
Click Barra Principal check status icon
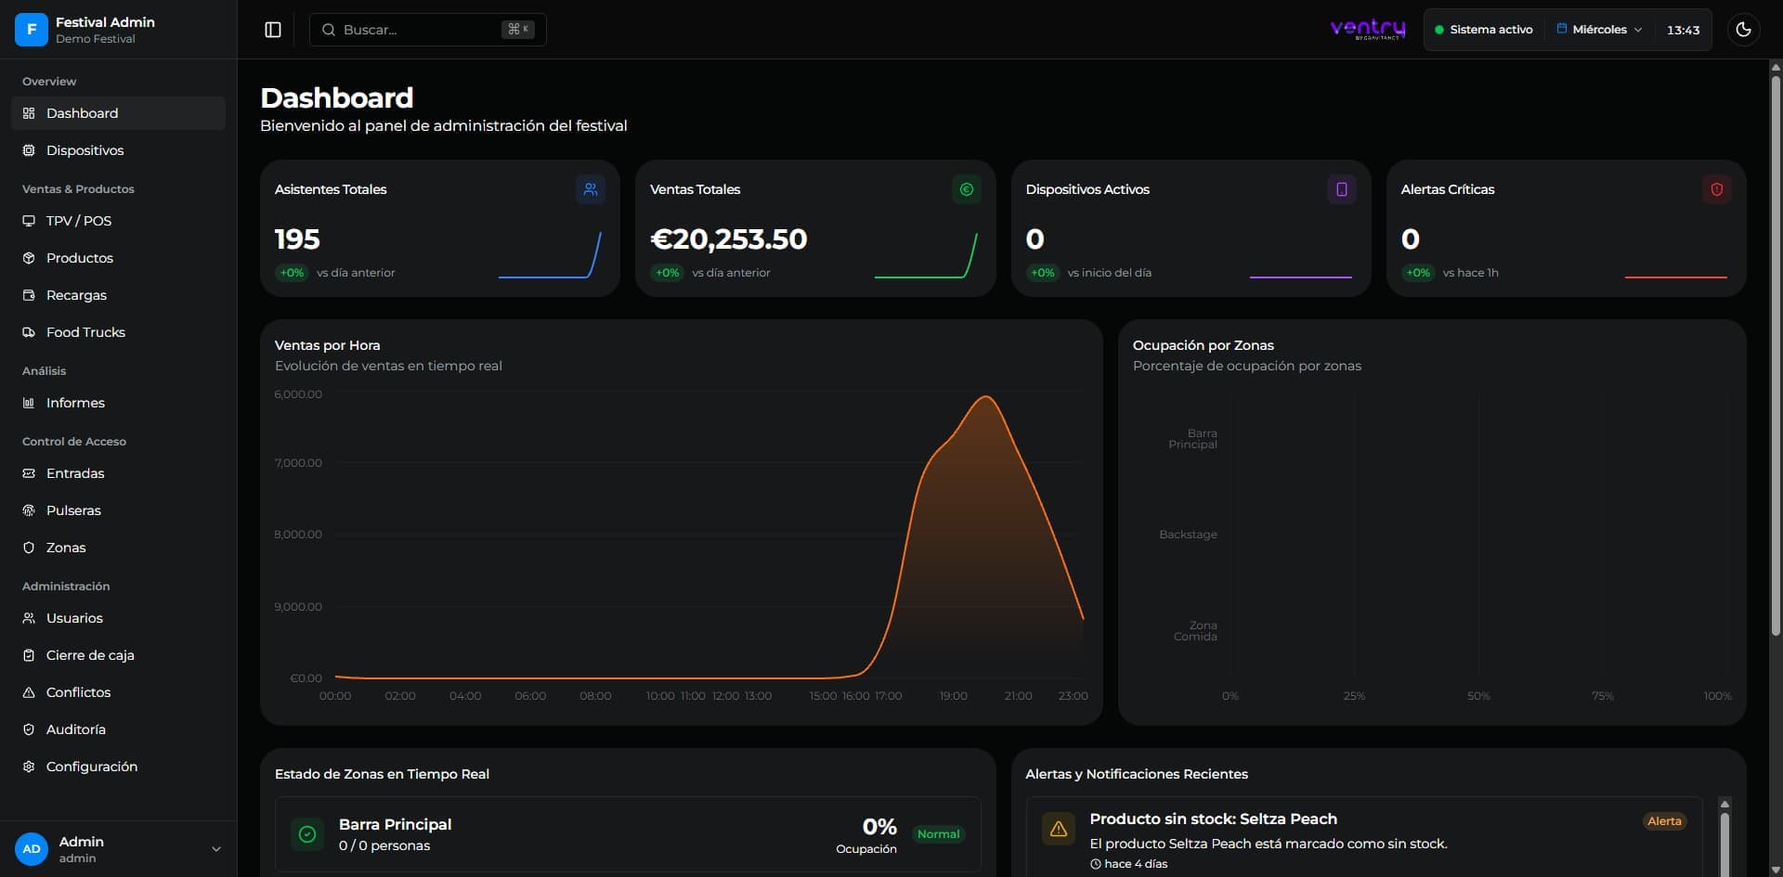point(307,834)
